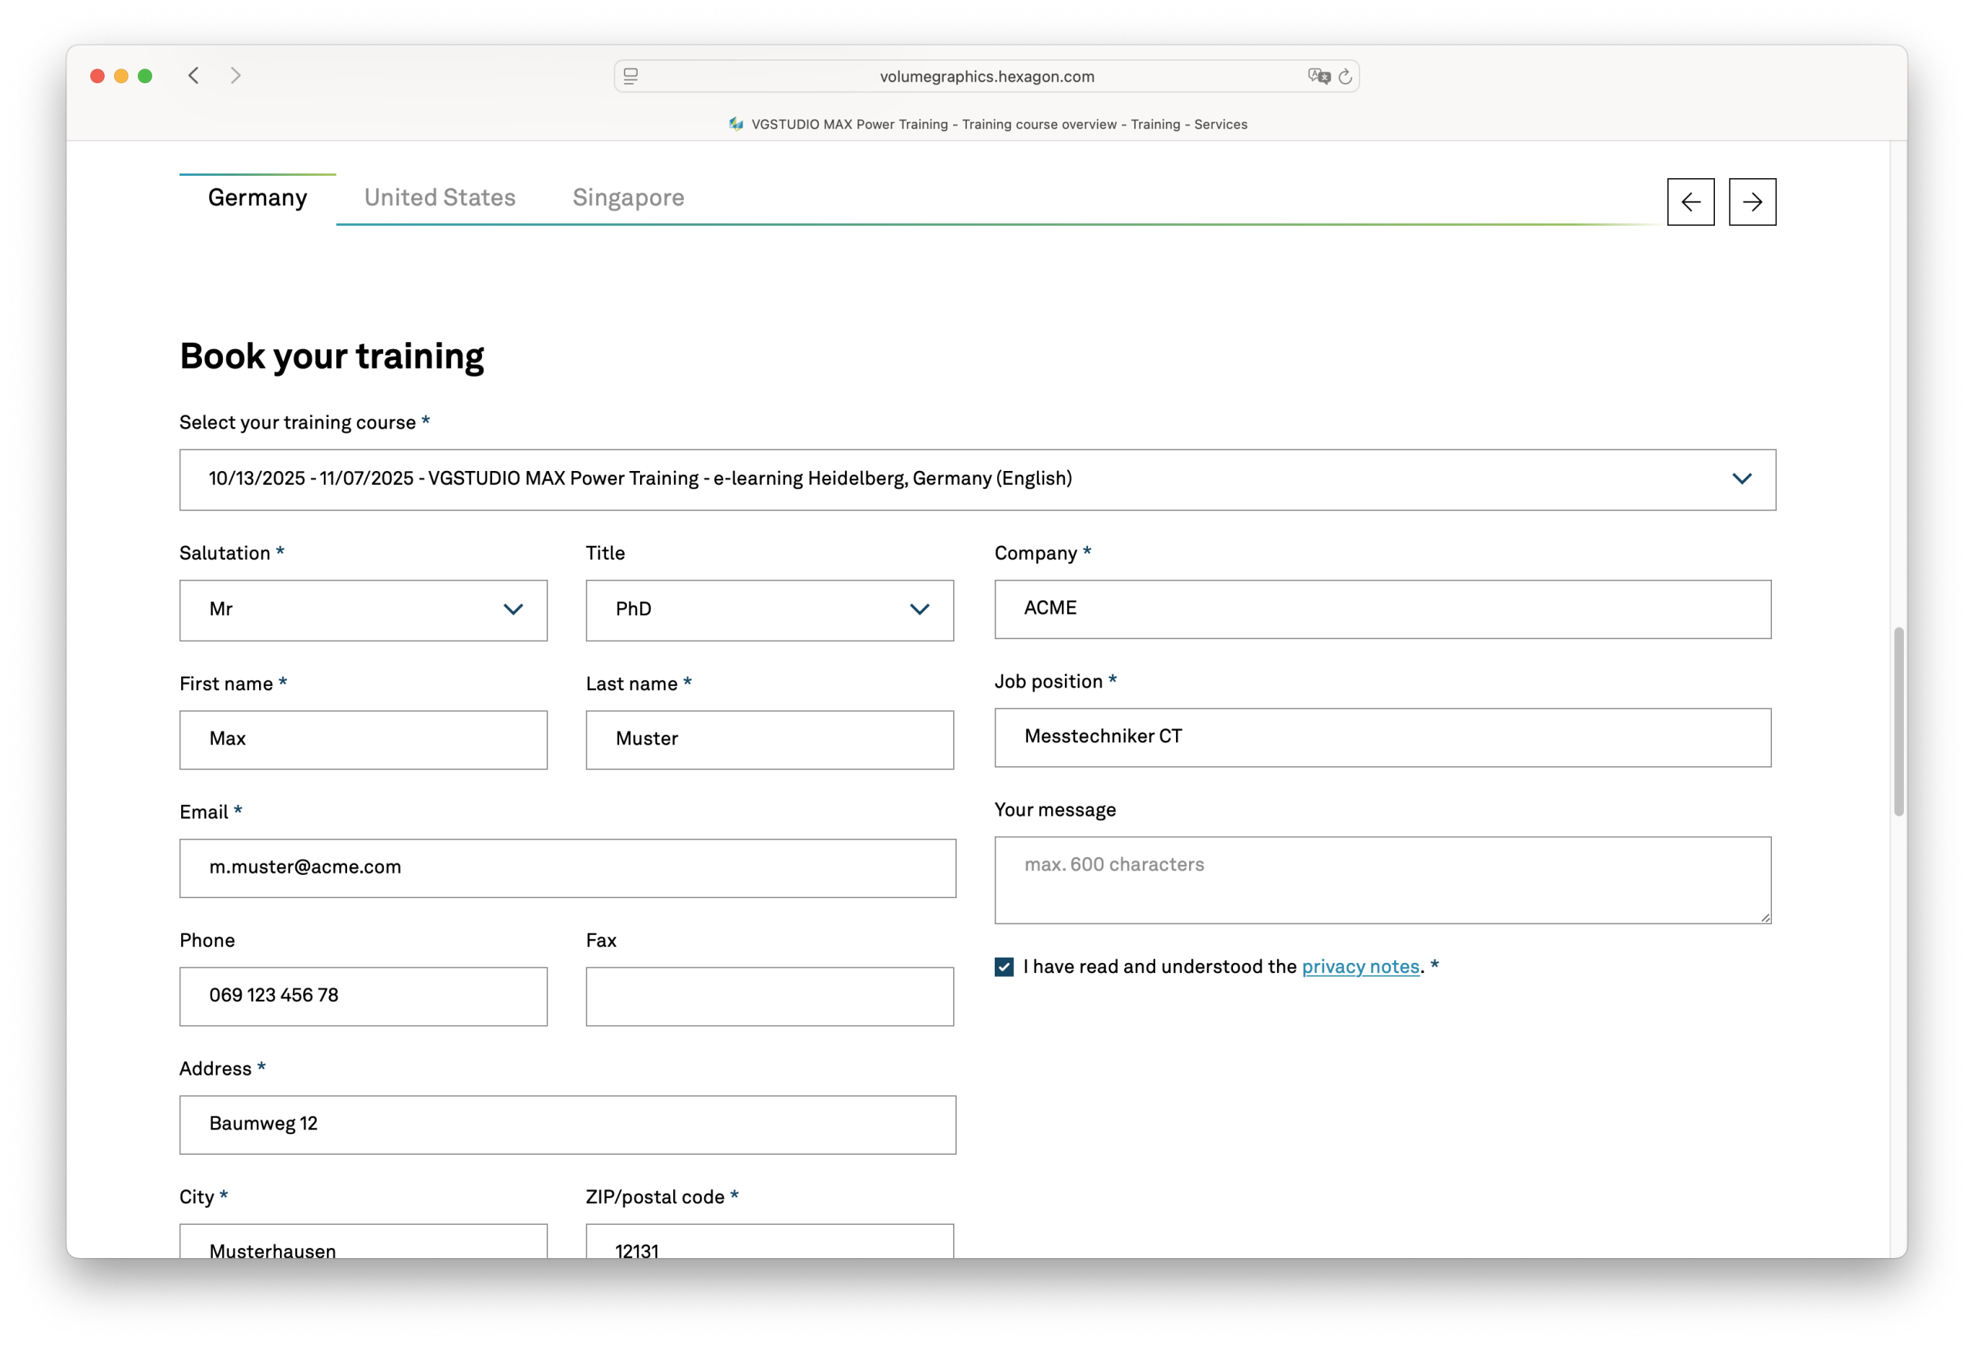Open the training course dropdown
1974x1346 pixels.
[x=978, y=480]
